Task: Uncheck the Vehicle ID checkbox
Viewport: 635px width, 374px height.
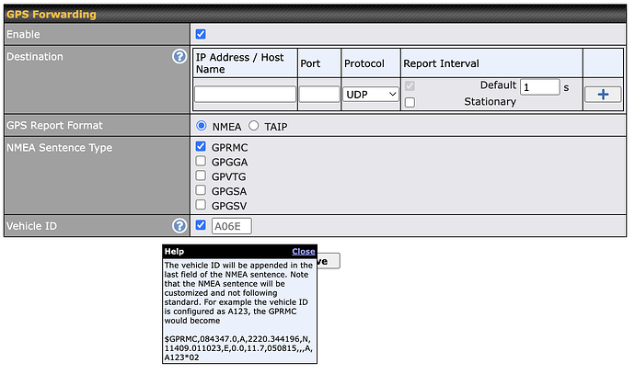Action: click(202, 225)
